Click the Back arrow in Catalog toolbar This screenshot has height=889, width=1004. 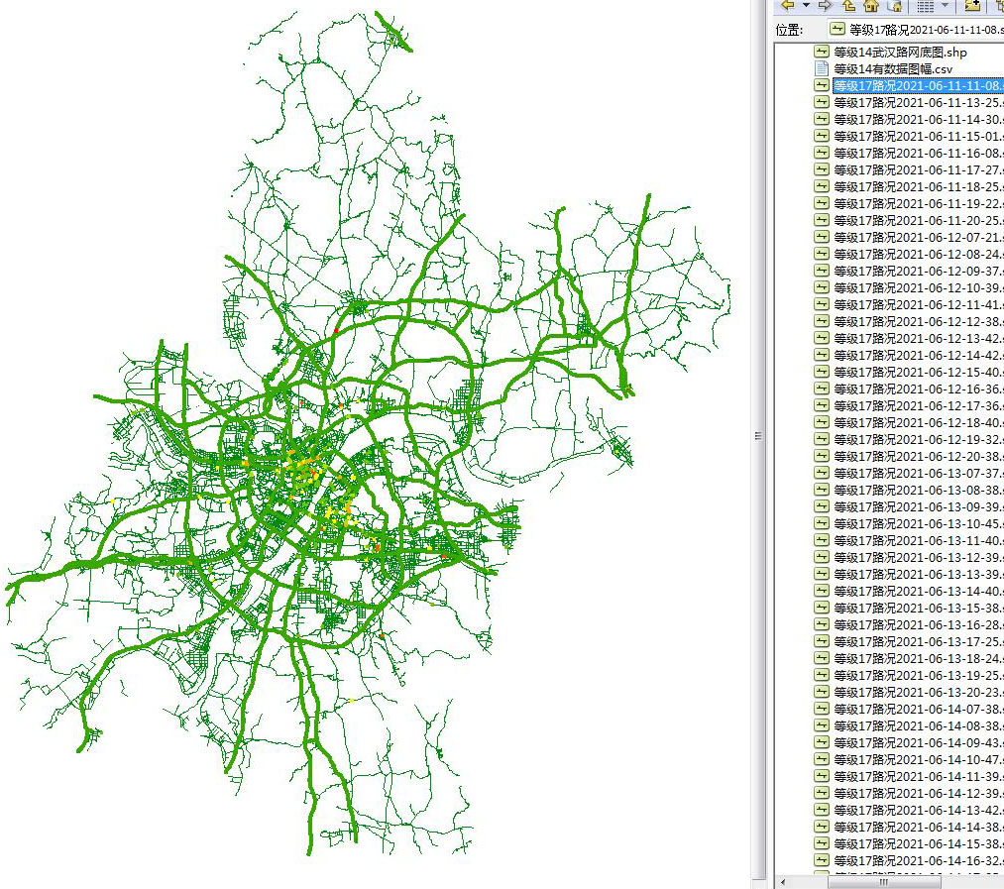pyautogui.click(x=788, y=5)
